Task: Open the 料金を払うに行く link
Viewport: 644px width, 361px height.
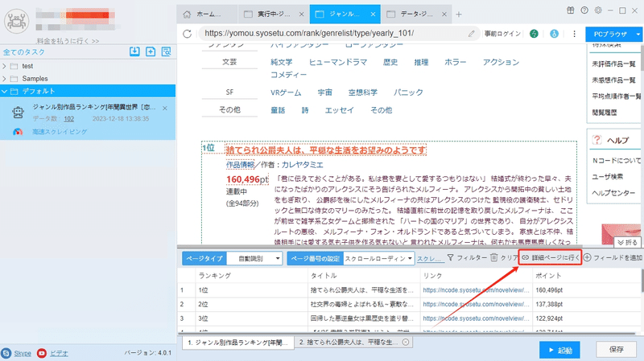Action: 68,41
